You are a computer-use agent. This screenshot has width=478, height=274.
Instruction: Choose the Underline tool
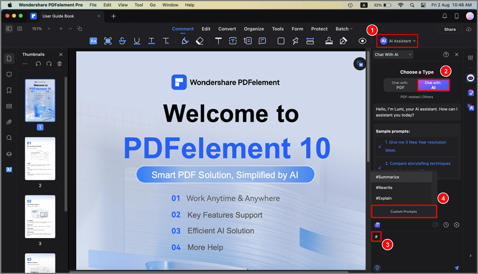click(x=137, y=41)
